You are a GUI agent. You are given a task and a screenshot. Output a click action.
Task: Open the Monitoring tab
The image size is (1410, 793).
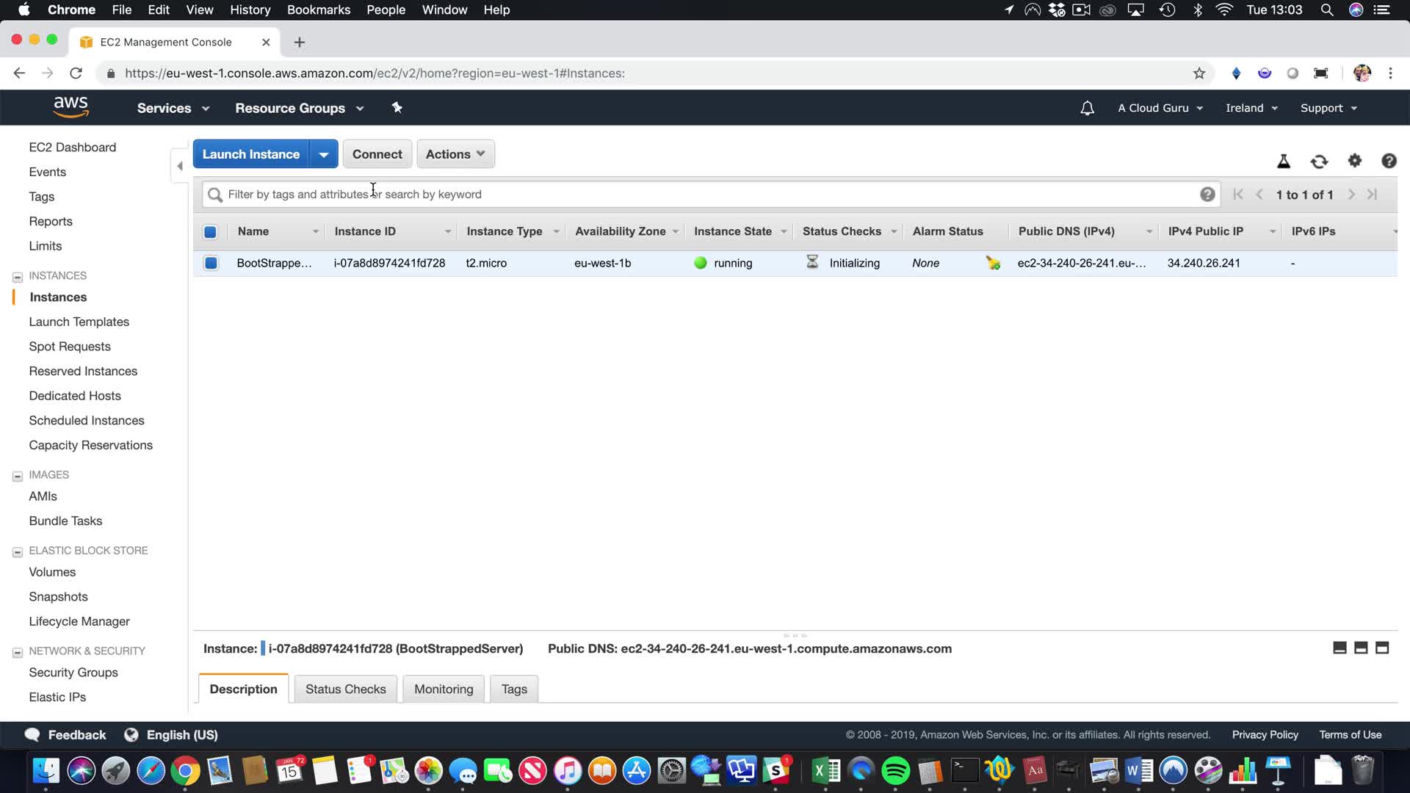pos(444,689)
